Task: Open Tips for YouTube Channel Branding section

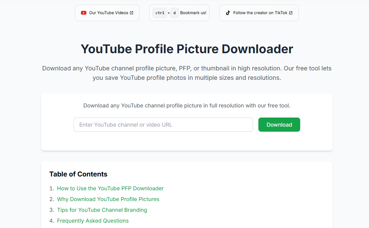Action: [x=102, y=210]
